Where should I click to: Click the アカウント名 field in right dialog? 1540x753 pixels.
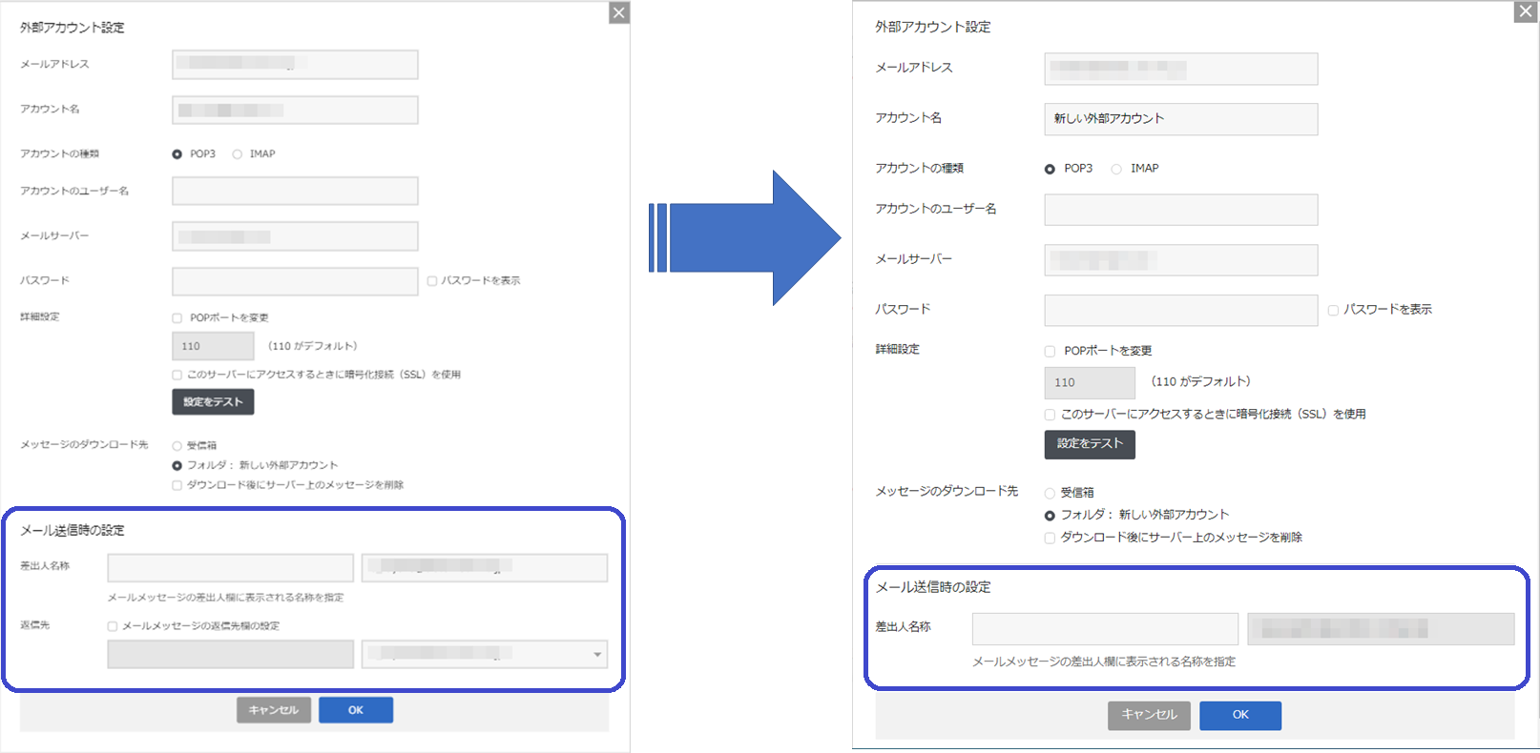coord(1180,119)
